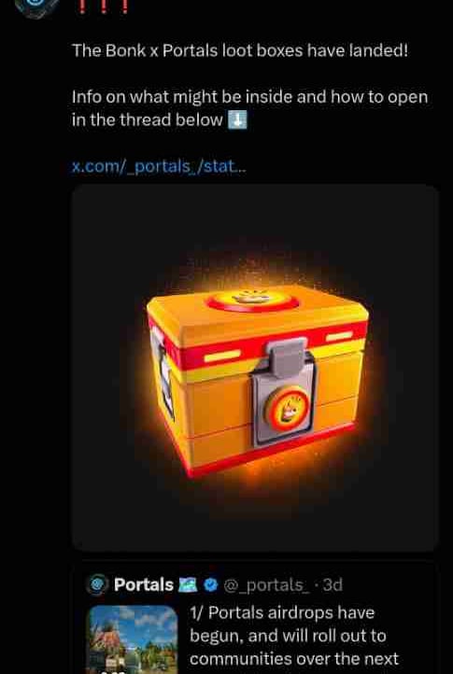Viewport: 453px width, 674px height.
Task: Open the tweet author's profile avatar
Action: click(x=36, y=7)
